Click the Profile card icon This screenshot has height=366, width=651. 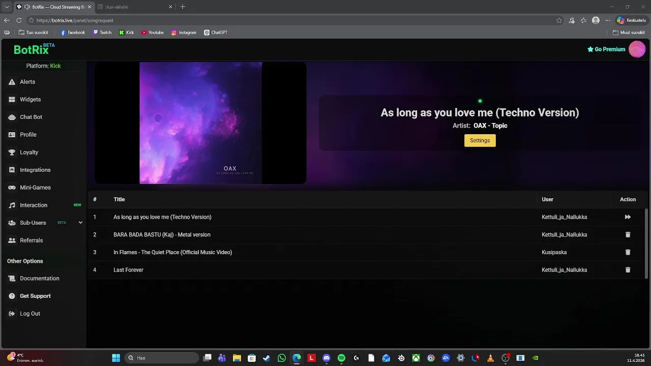[x=12, y=135]
